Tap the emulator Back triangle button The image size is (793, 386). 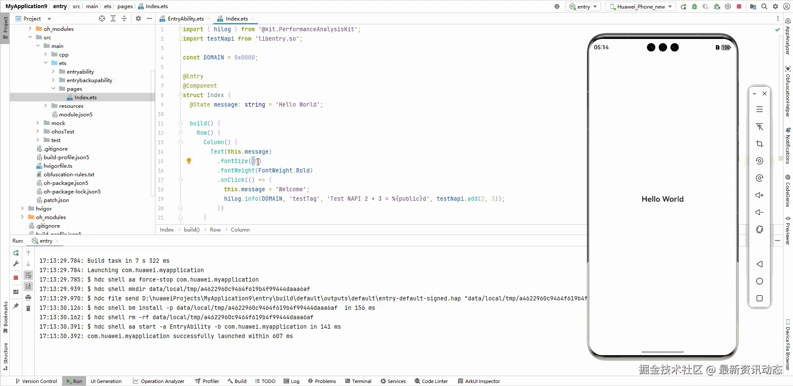(x=760, y=264)
